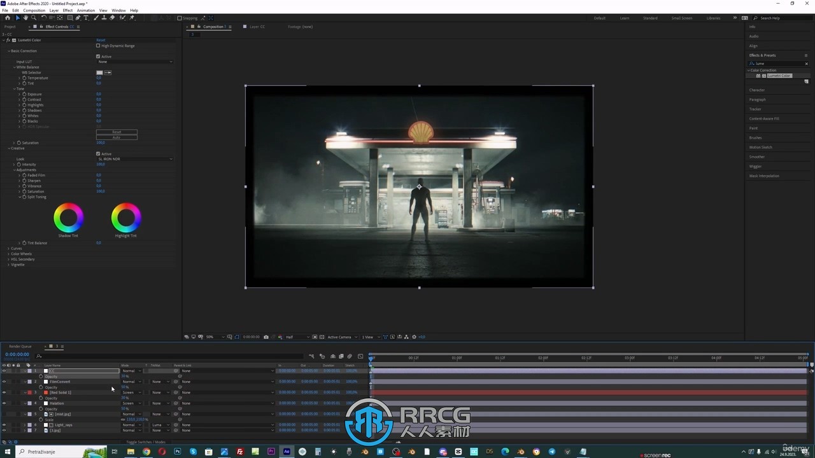The height and width of the screenshot is (458, 815).
Task: Open Effect Controls panel menu icon
Action: pyautogui.click(x=78, y=27)
